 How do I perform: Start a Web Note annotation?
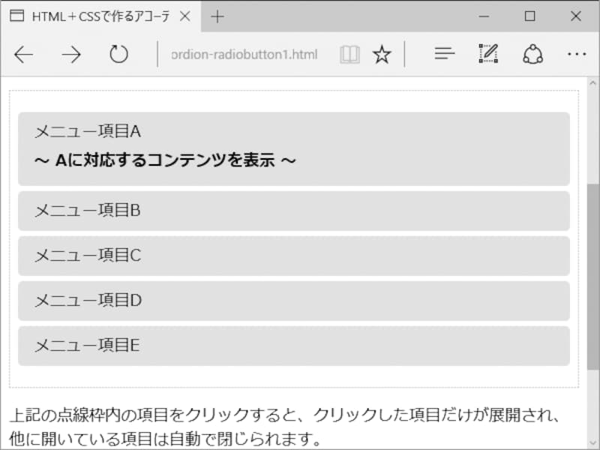[x=487, y=53]
